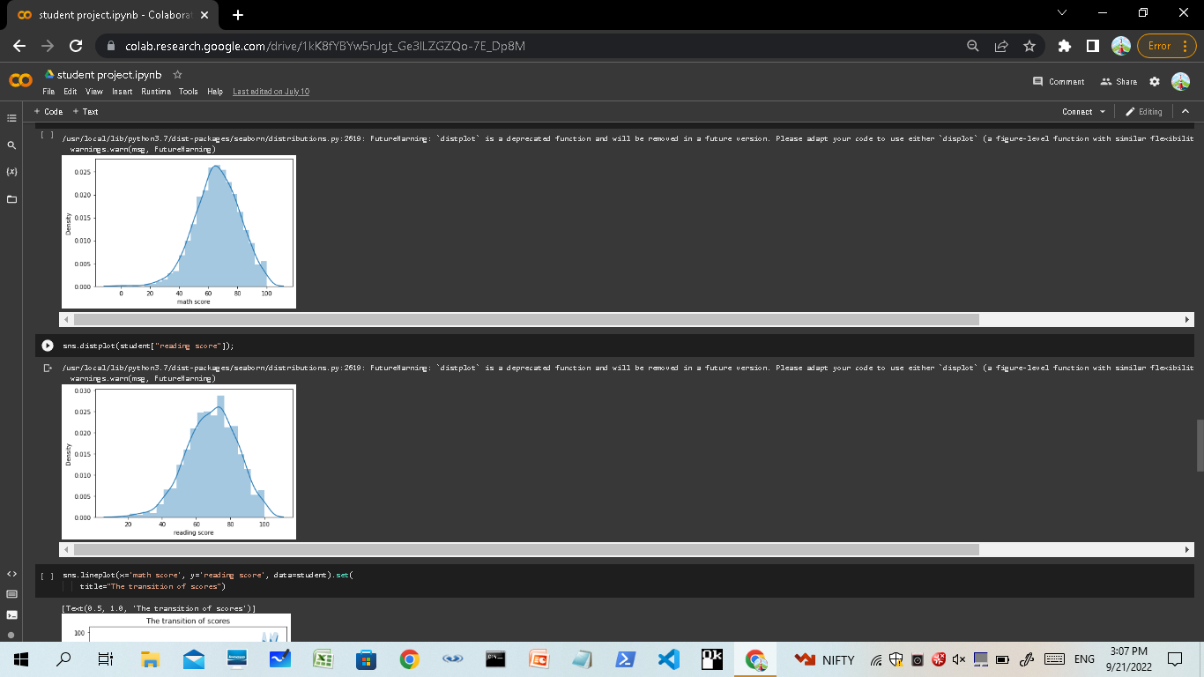This screenshot has width=1204, height=677.
Task: Open the Editing mode dropdown
Action: coord(1144,112)
